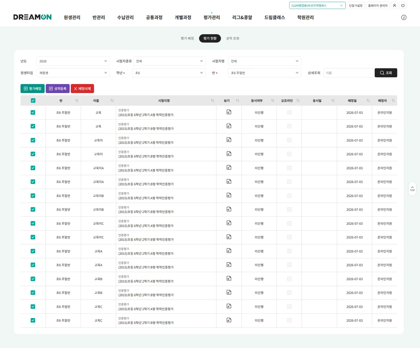Viewport: 420px width, 348px height.
Task: Open the 원생관리 menu
Action: tap(72, 17)
